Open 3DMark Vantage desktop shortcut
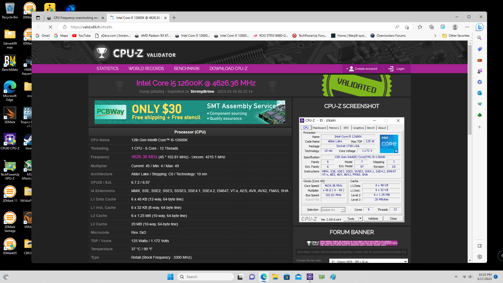 [10, 222]
